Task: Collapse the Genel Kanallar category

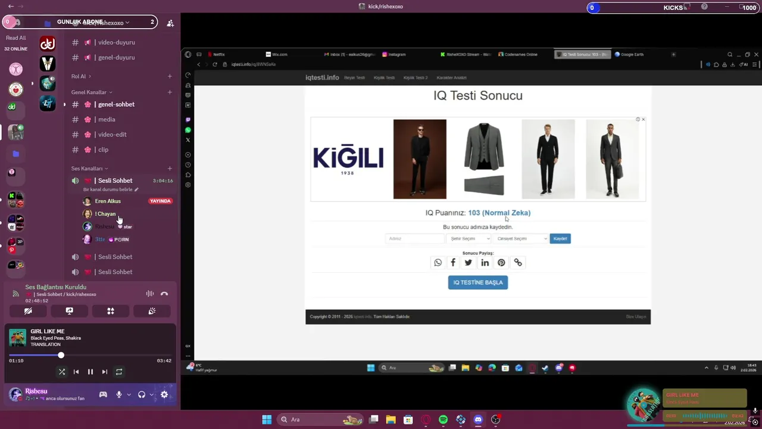Action: pyautogui.click(x=92, y=92)
